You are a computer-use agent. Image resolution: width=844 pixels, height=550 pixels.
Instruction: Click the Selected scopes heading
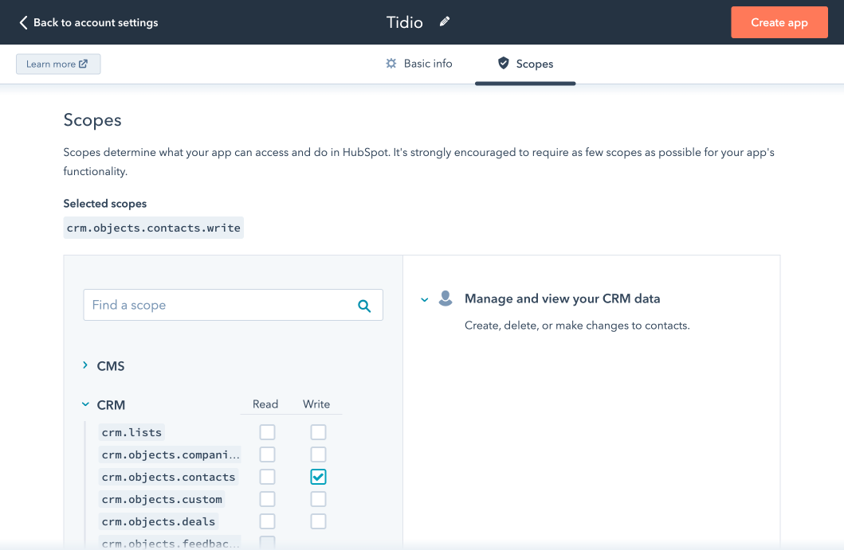(x=105, y=204)
